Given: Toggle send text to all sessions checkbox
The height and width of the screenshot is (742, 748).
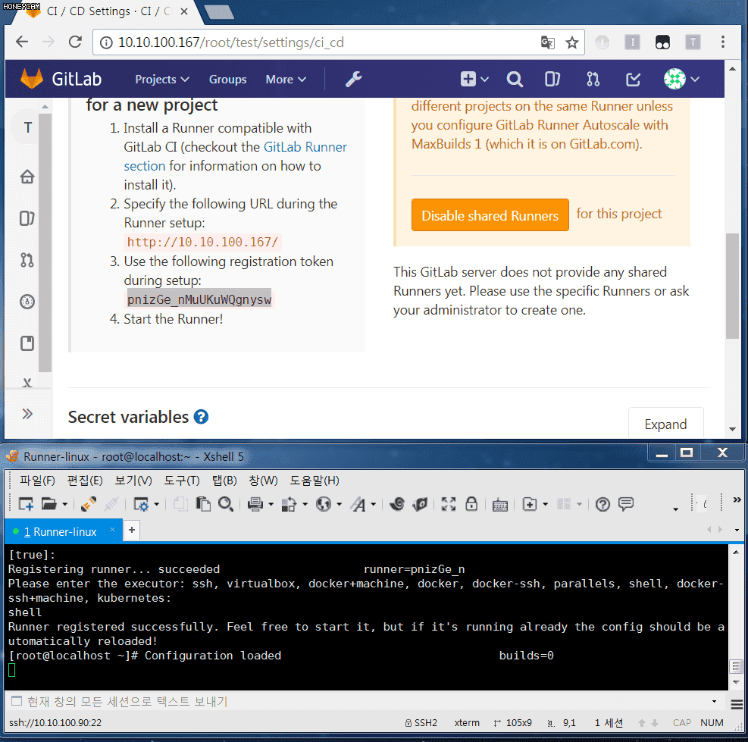Looking at the screenshot, I should (17, 700).
